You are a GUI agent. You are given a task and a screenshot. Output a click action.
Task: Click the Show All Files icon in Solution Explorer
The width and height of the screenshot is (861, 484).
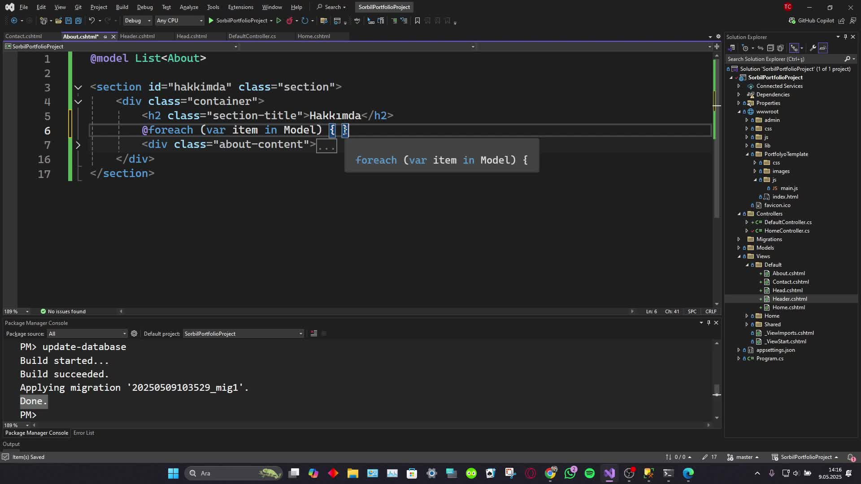pyautogui.click(x=780, y=48)
